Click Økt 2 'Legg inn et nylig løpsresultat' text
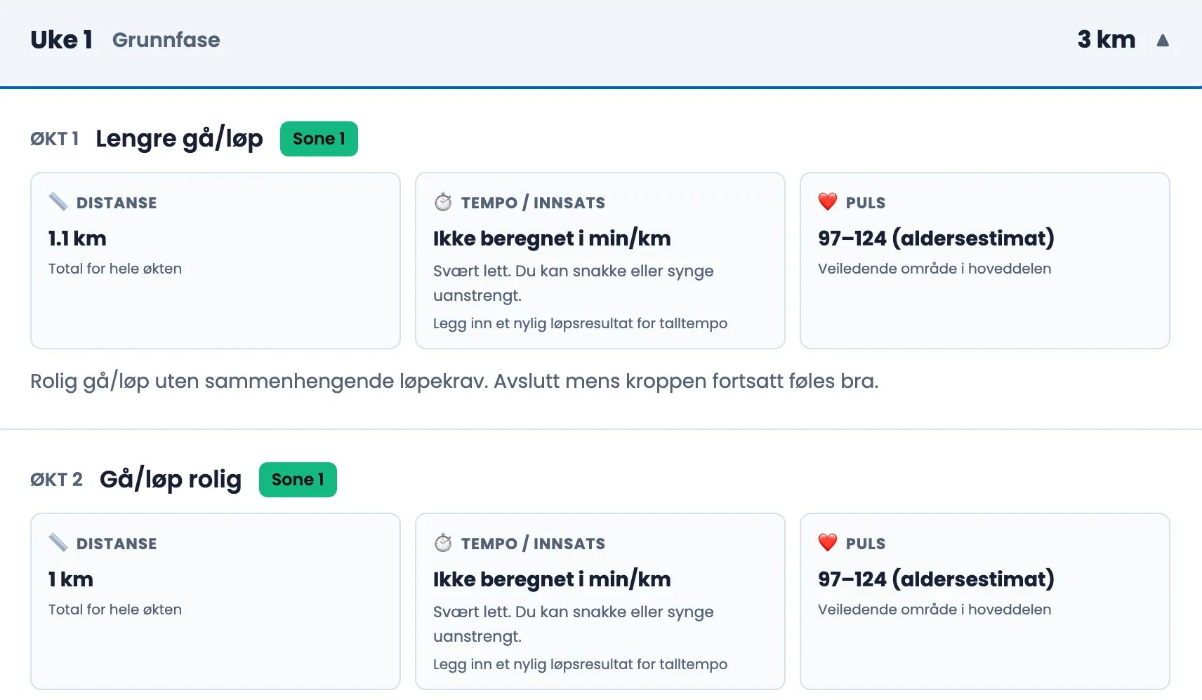1202x700 pixels. click(x=580, y=664)
